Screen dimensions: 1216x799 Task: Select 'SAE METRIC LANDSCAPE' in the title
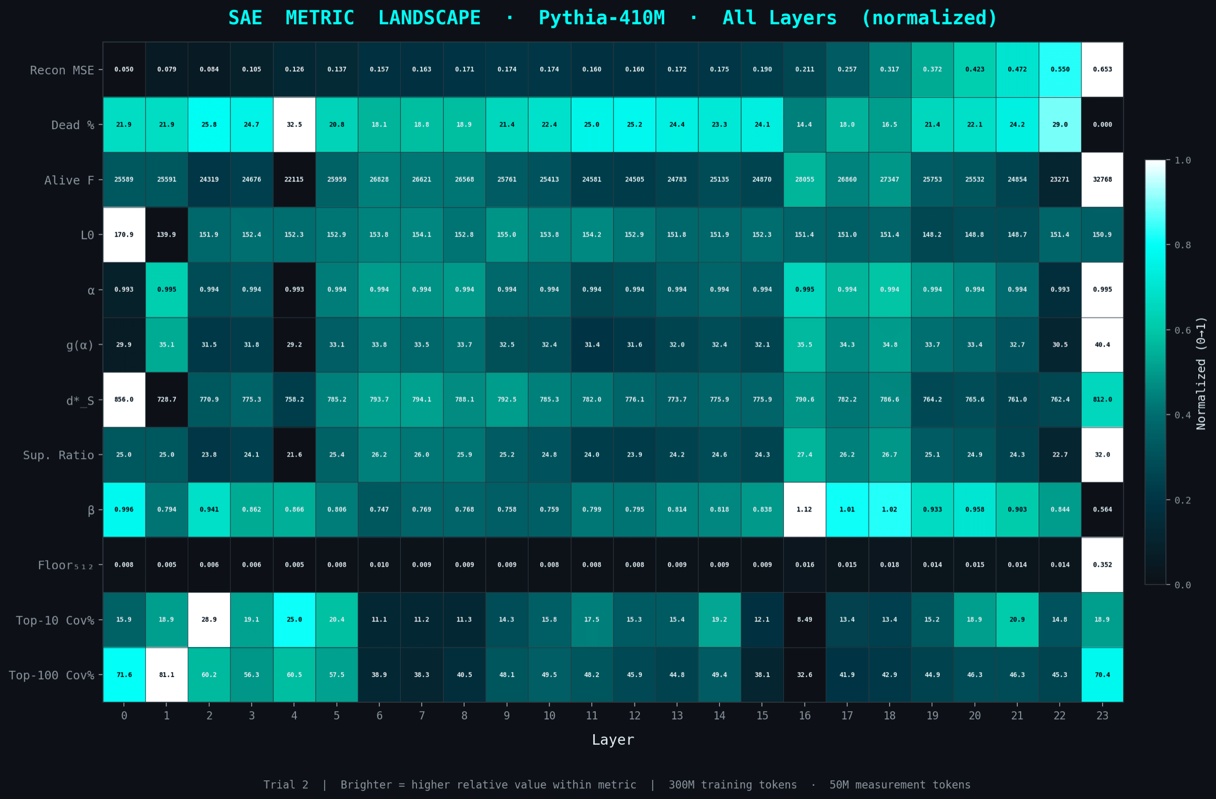(354, 18)
